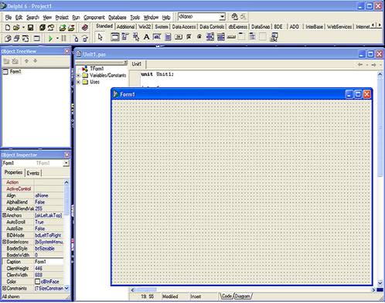The image size is (385, 303).
Task: Pick the Memo component icon
Action: pyautogui.click(x=168, y=37)
